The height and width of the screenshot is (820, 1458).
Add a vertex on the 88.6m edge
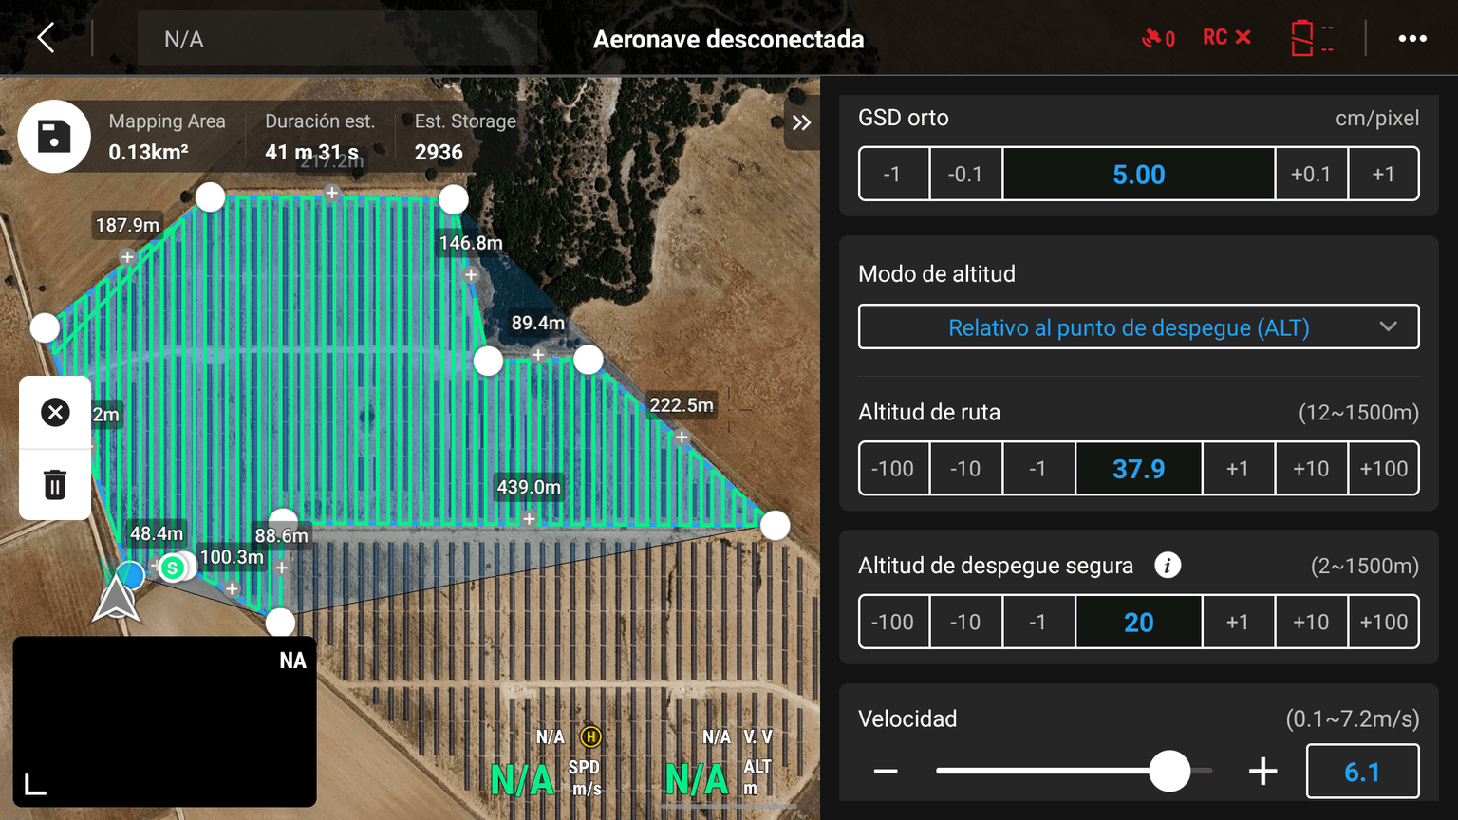click(x=282, y=568)
